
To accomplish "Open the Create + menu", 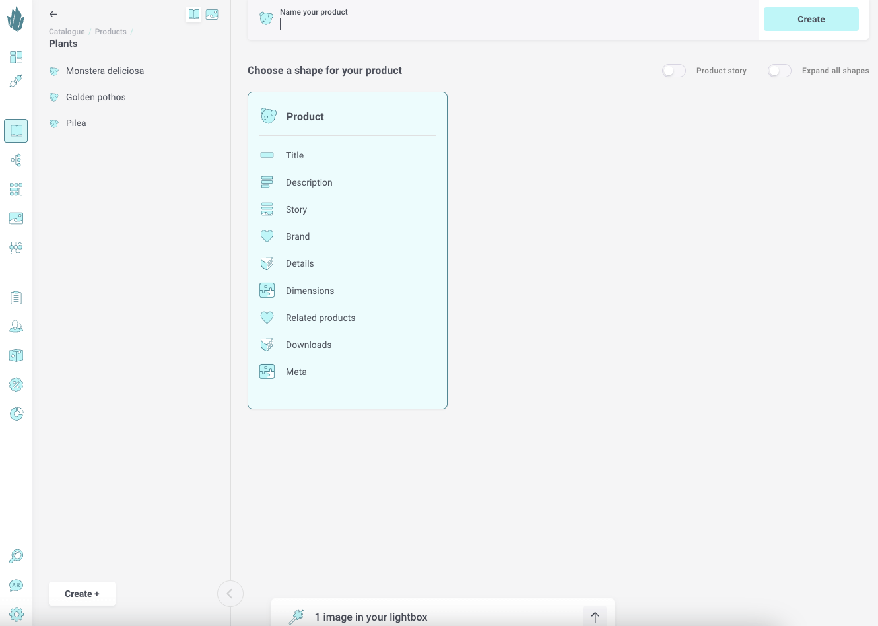I will (x=82, y=594).
